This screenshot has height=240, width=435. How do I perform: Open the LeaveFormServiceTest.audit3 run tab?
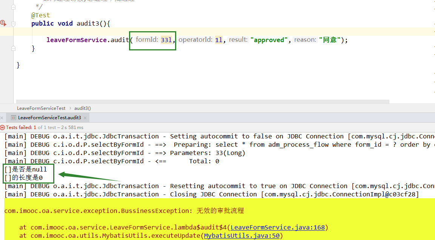click(x=49, y=118)
